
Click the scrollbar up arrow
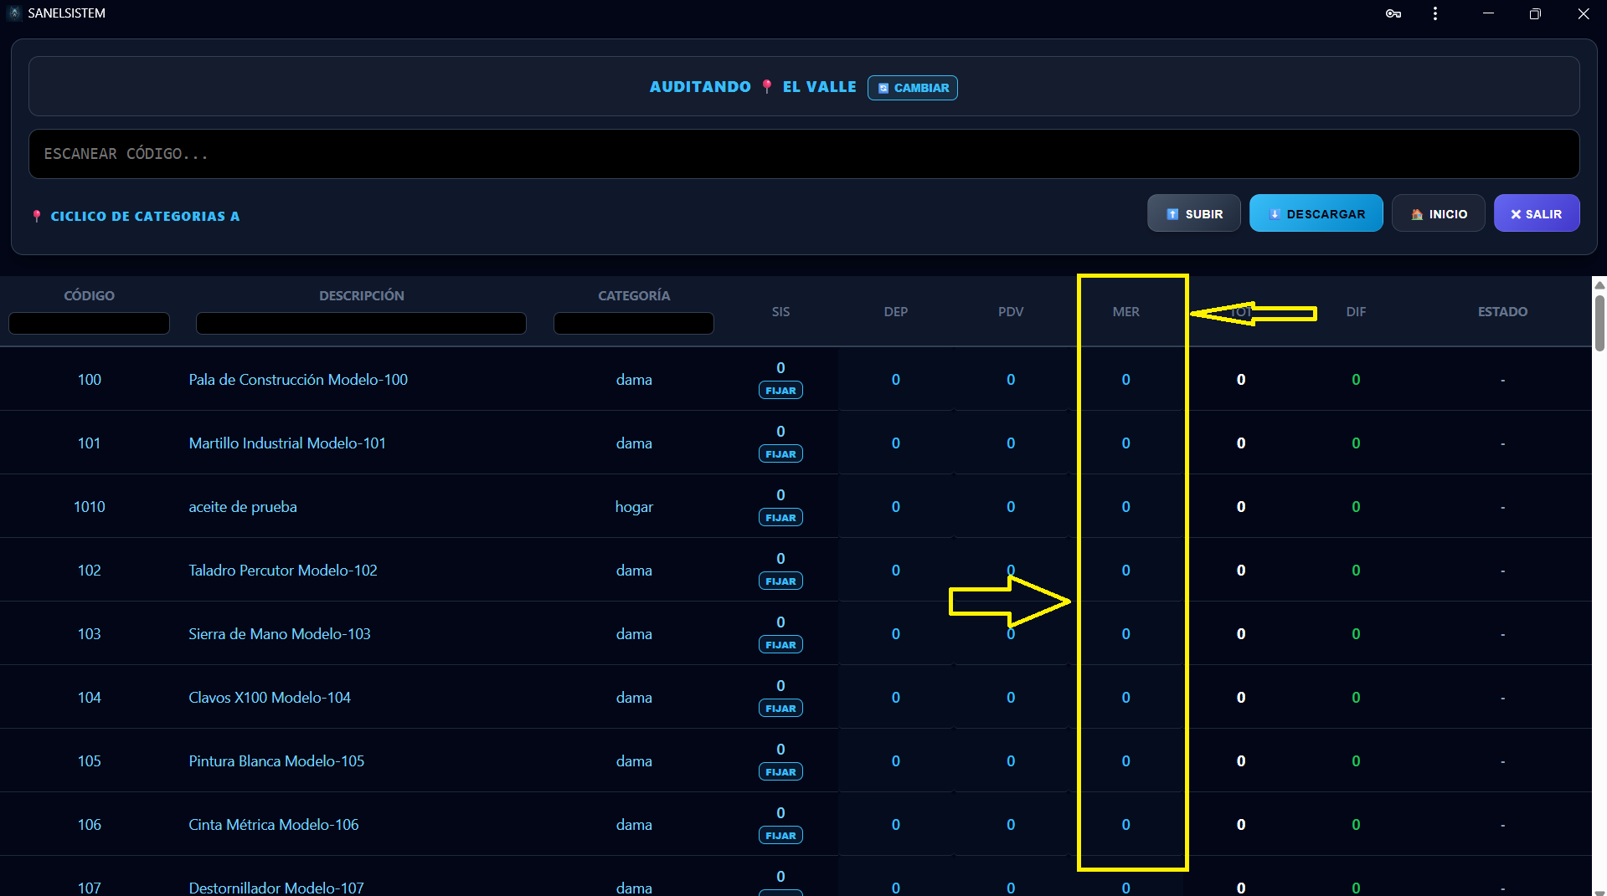pyautogui.click(x=1599, y=284)
